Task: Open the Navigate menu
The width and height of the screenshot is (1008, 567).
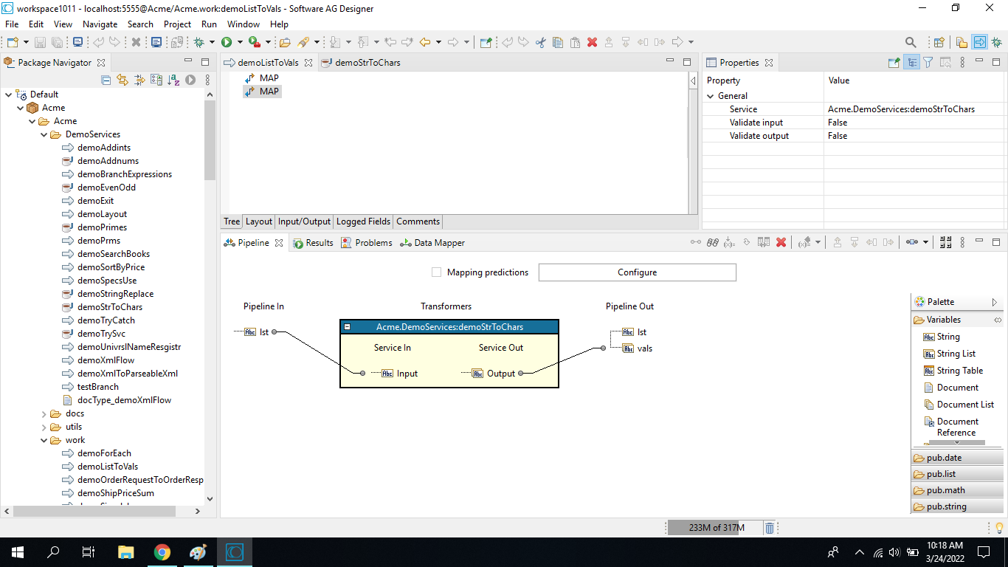Action: 100,24
